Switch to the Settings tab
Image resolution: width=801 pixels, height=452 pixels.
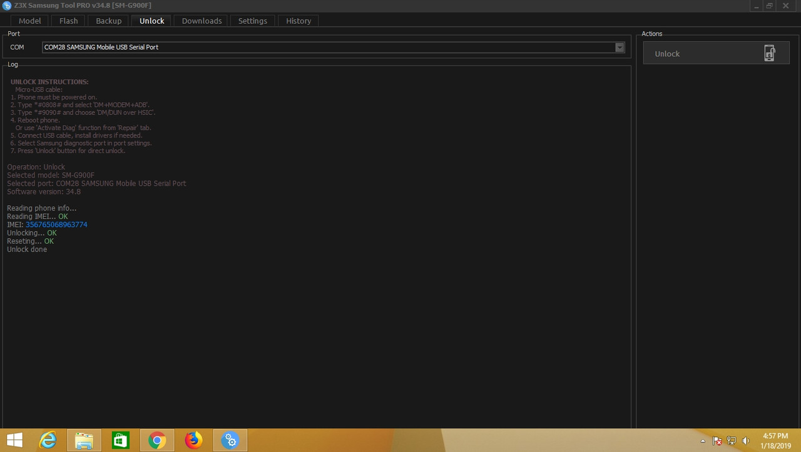253,21
